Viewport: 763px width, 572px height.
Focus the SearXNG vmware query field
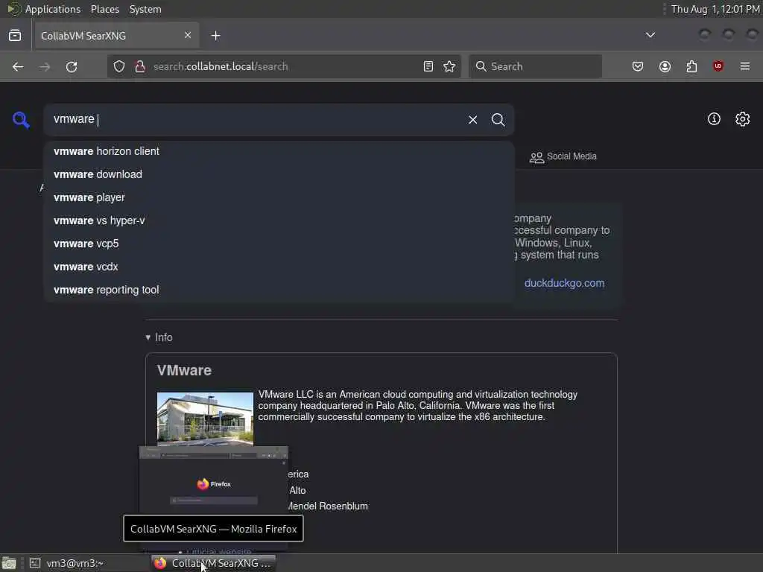coord(256,120)
